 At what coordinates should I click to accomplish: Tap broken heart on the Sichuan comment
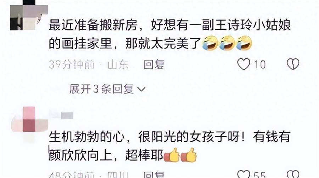pos(293,174)
